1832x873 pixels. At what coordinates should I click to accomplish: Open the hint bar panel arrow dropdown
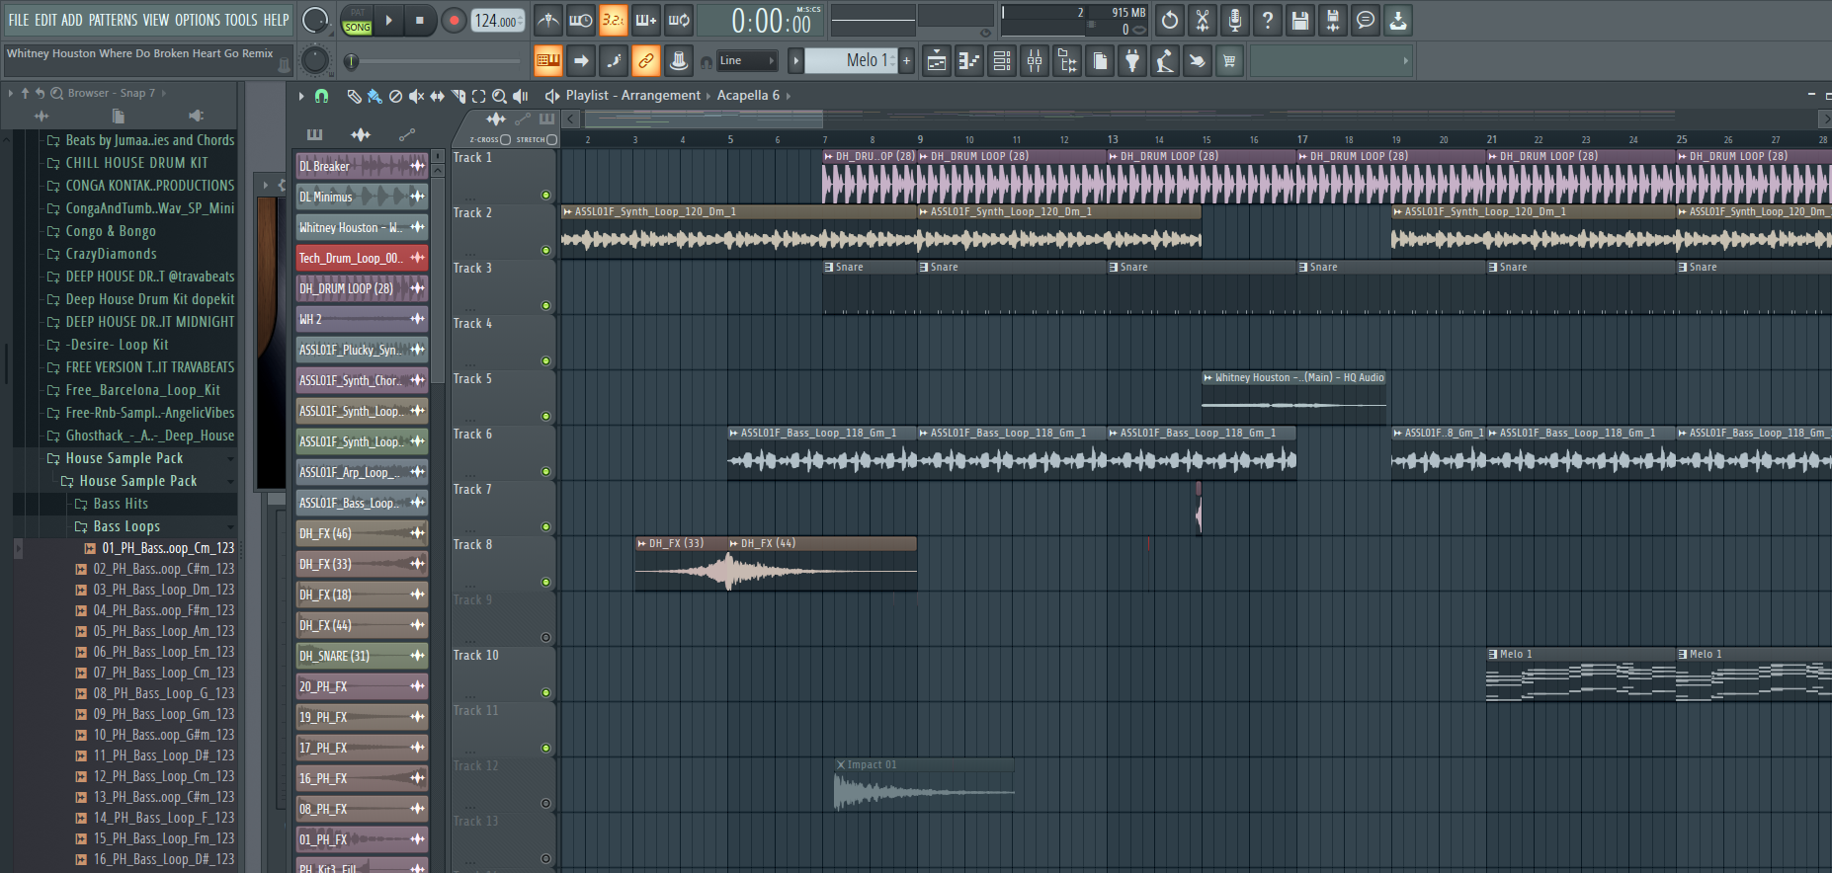[1405, 61]
